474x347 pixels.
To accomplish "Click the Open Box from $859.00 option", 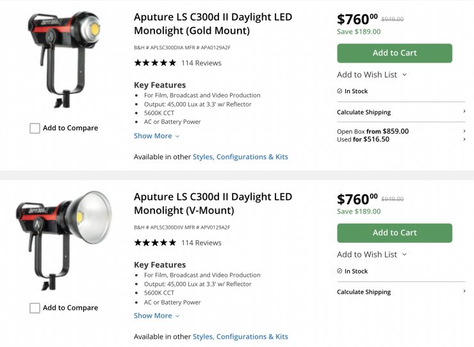I will (x=373, y=131).
